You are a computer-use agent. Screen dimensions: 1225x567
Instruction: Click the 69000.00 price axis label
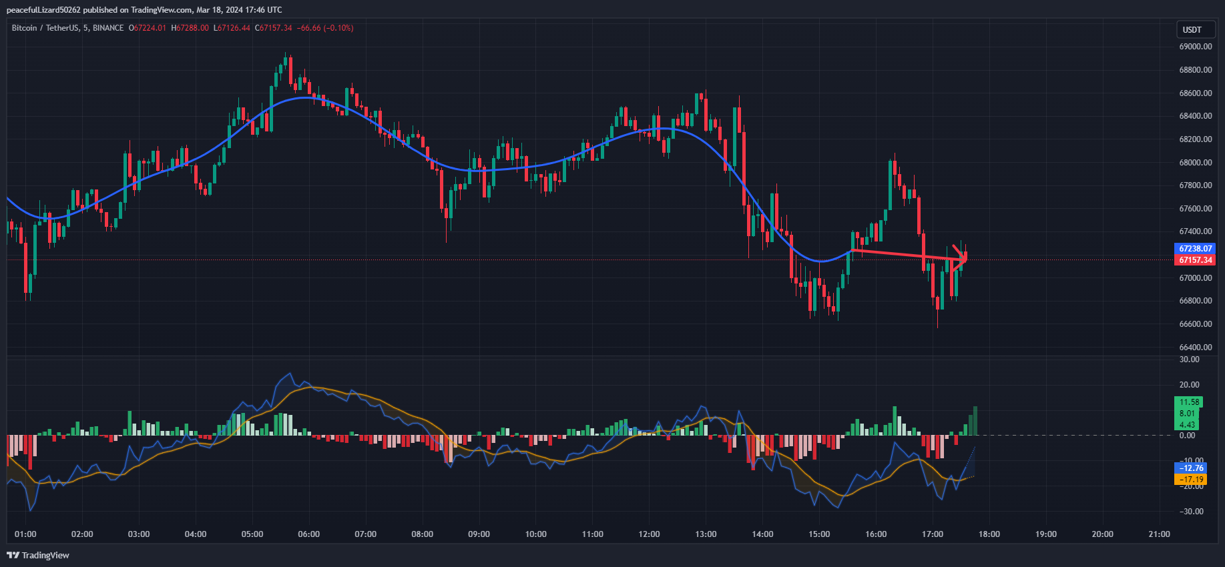[x=1196, y=47]
